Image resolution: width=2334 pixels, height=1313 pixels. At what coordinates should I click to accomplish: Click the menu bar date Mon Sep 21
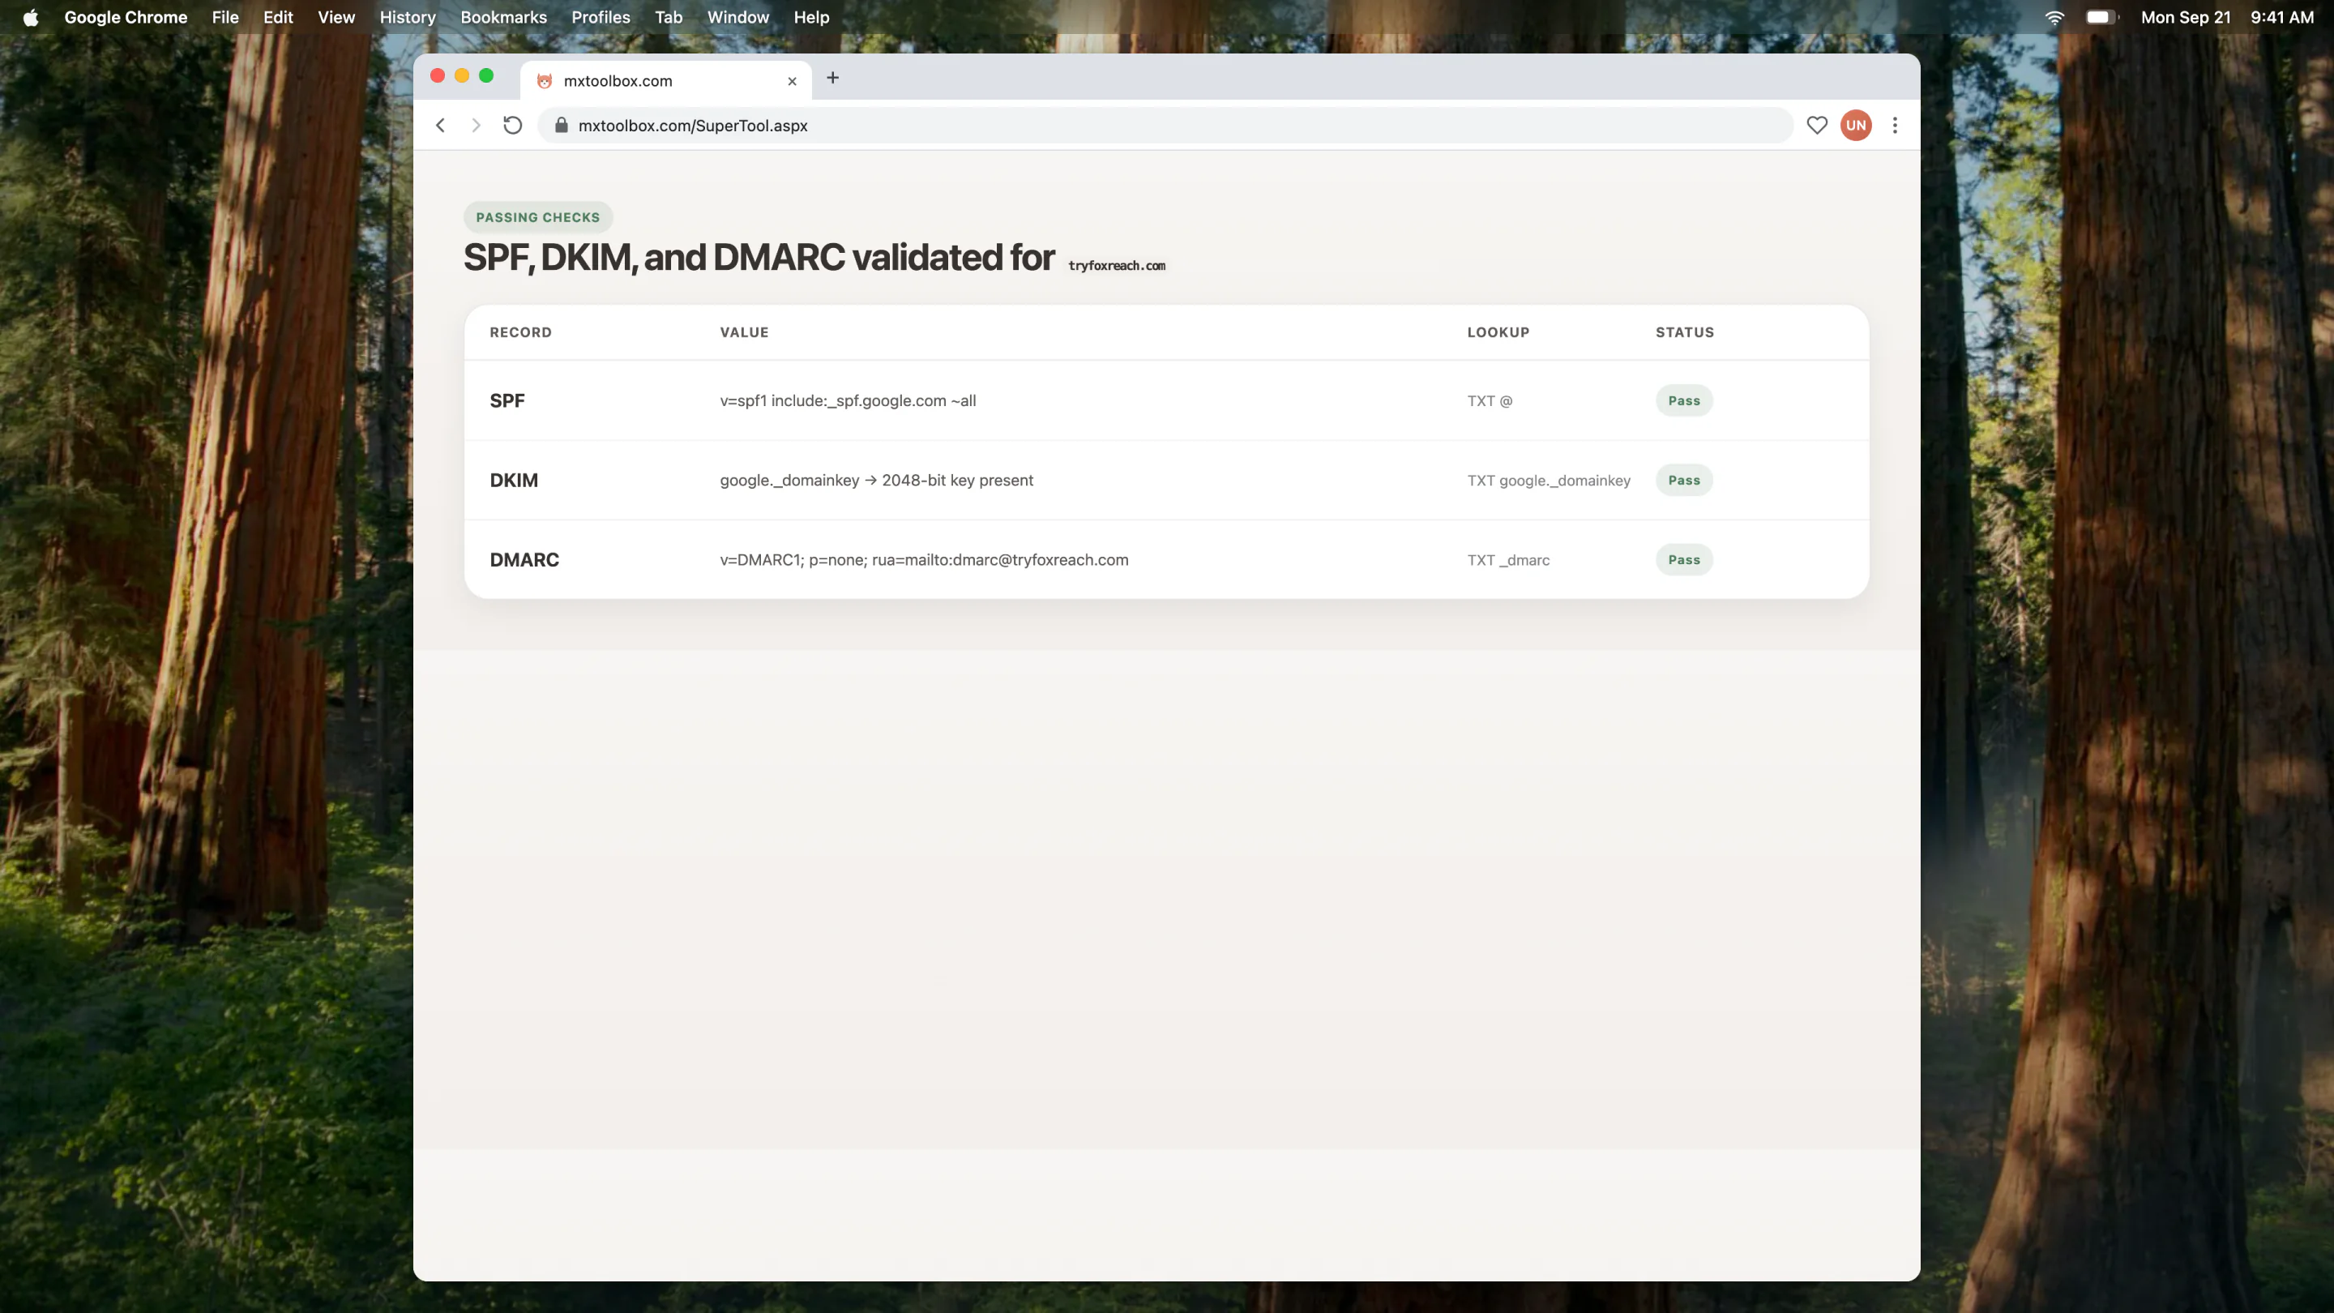click(x=2186, y=17)
